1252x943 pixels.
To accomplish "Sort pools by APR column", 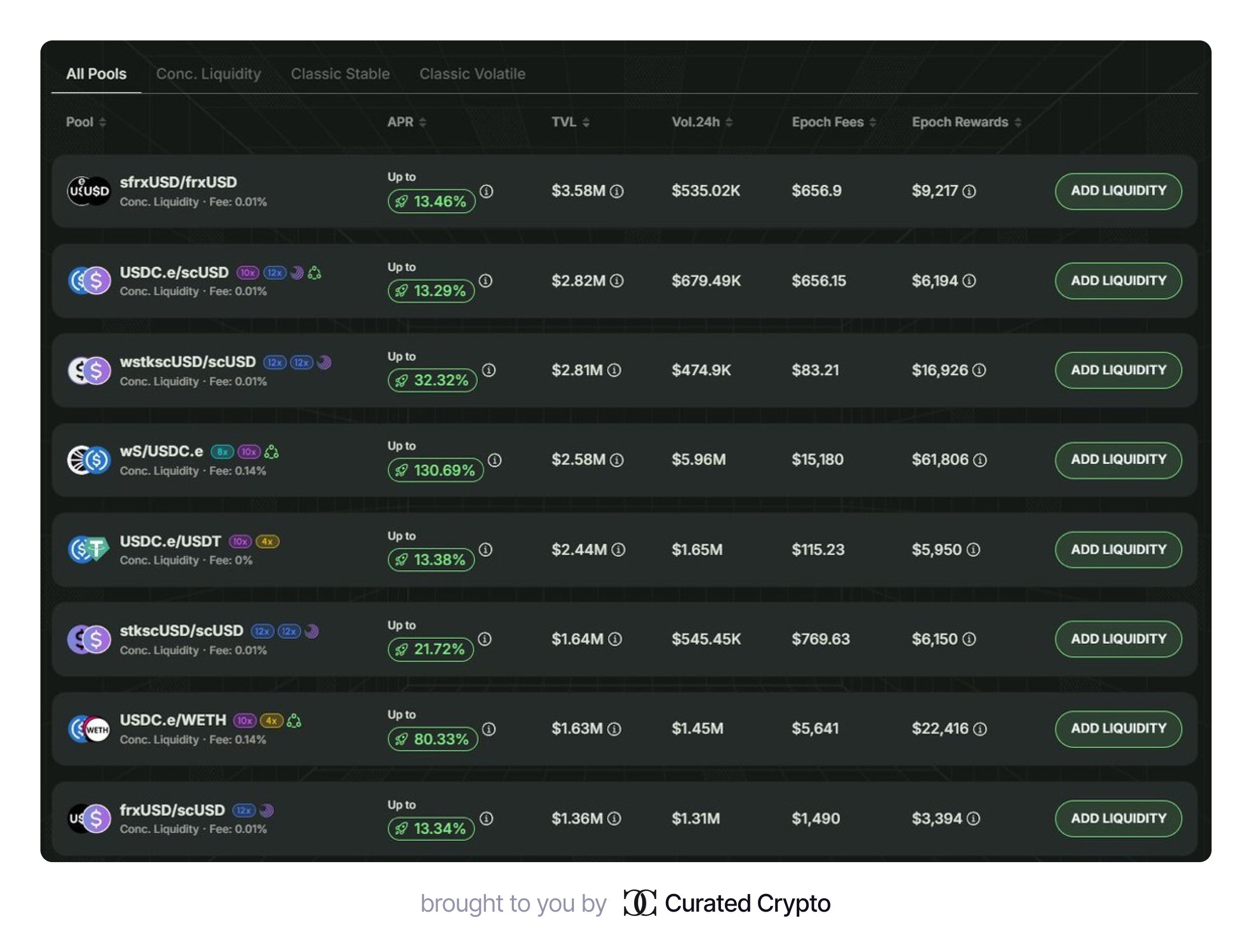I will click(406, 122).
